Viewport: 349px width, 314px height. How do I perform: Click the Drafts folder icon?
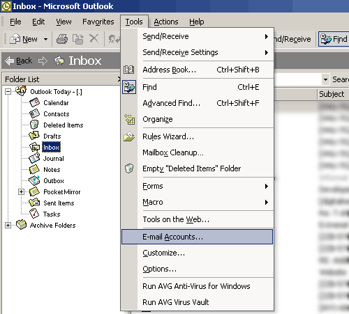(34, 136)
